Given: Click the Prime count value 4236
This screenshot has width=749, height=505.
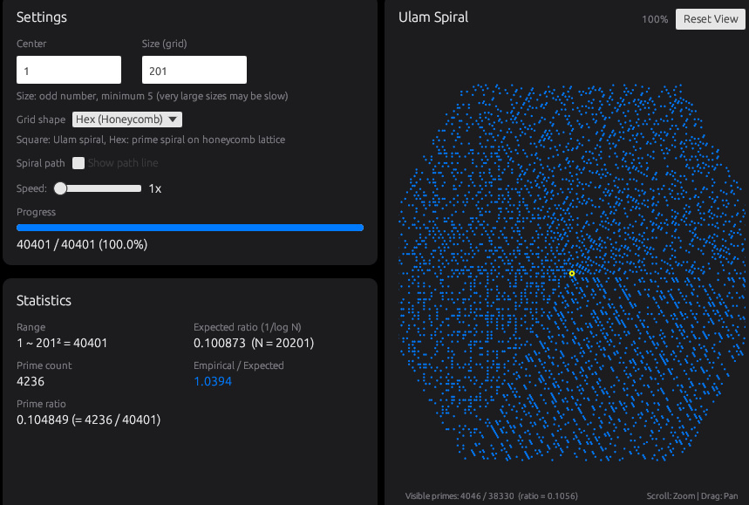Looking at the screenshot, I should coord(31,381).
